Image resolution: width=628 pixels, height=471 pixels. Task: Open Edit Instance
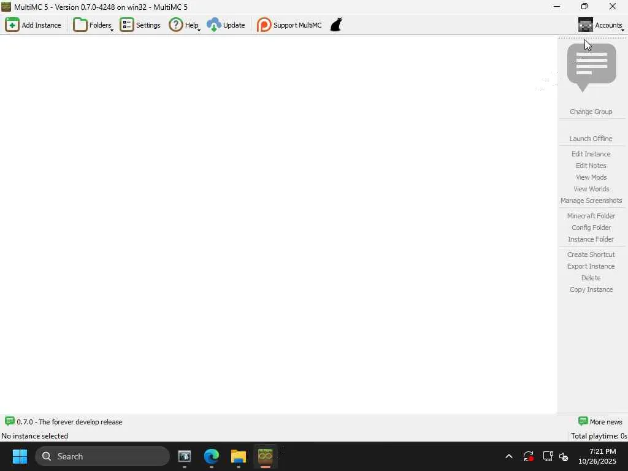click(591, 154)
